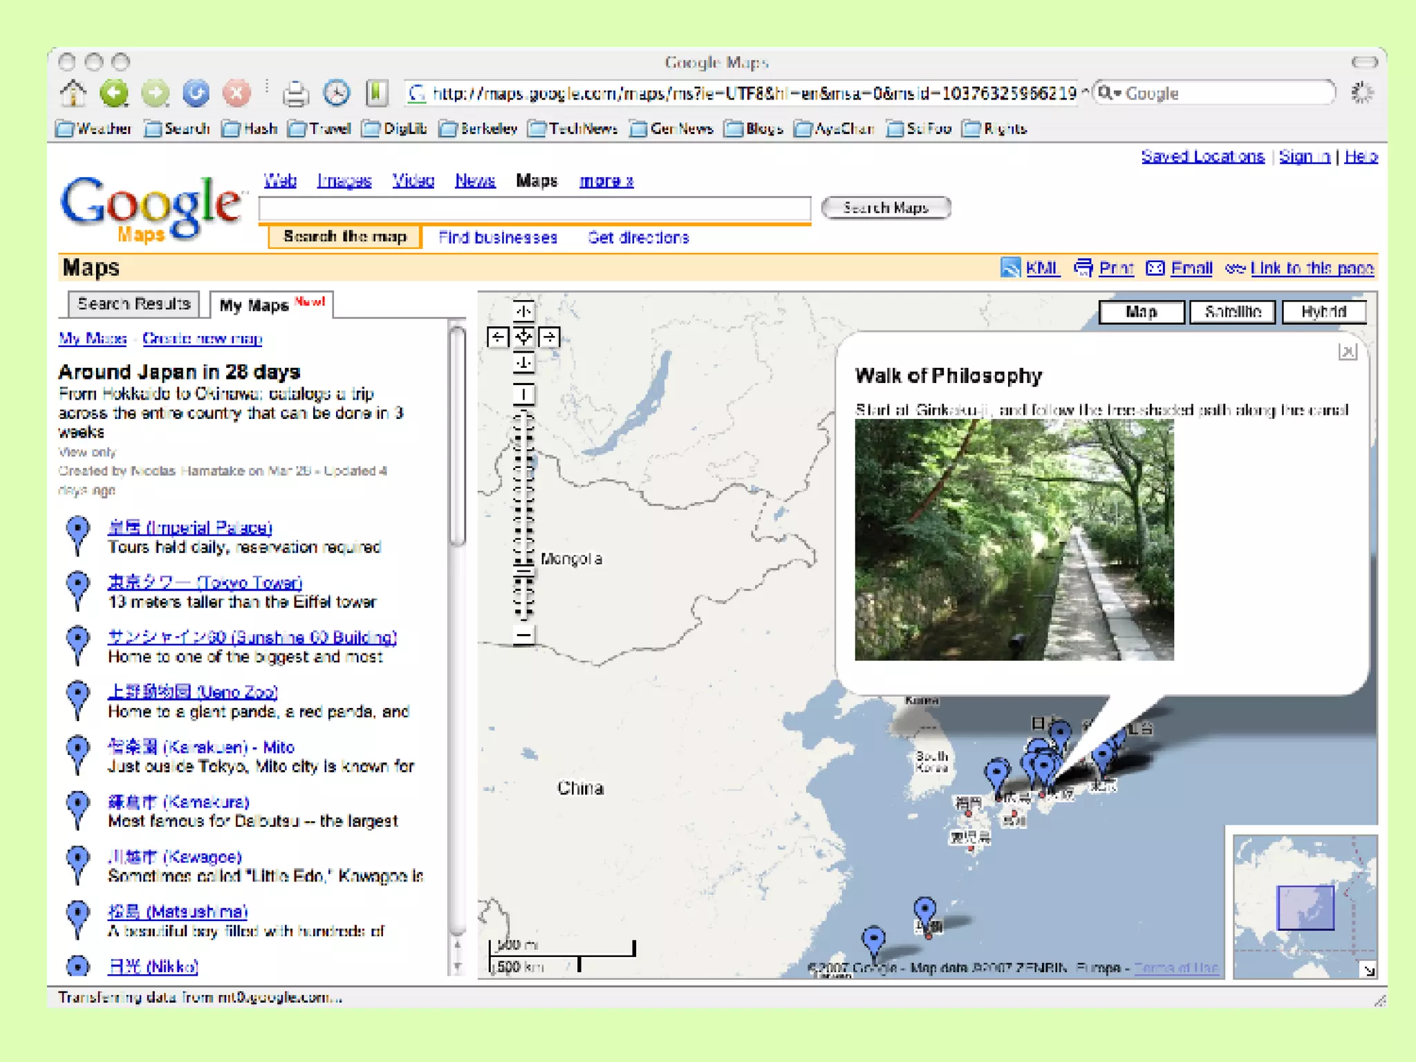Viewport: 1416px width, 1062px height.
Task: Switch map view to Satellite
Action: [1232, 312]
